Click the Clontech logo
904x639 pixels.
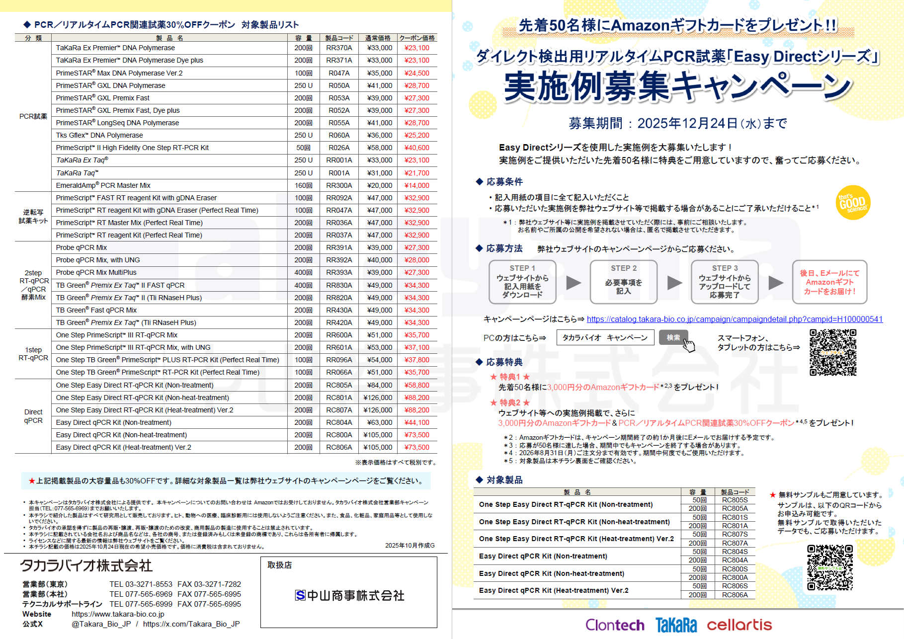click(x=614, y=625)
